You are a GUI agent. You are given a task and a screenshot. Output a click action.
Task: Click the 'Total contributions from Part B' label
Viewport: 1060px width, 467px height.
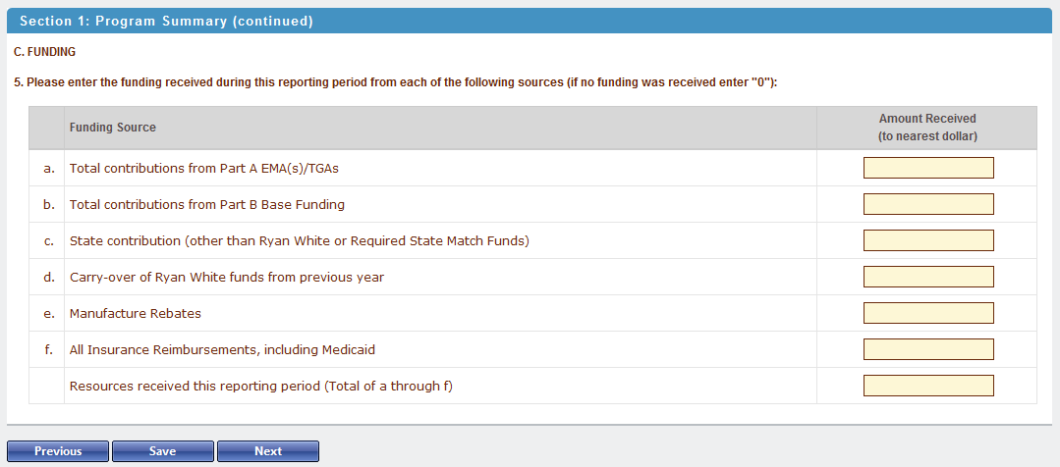coord(206,205)
